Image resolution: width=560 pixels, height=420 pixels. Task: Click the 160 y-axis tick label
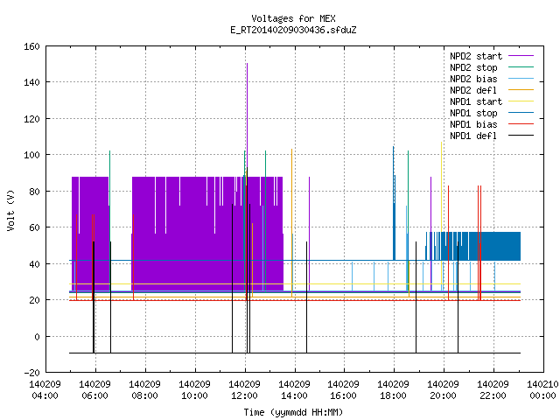click(x=31, y=46)
